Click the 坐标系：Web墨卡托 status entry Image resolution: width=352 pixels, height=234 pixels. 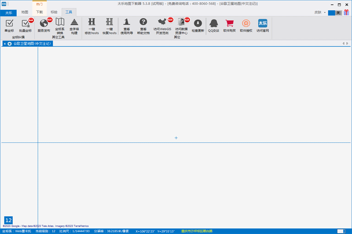tap(17, 231)
